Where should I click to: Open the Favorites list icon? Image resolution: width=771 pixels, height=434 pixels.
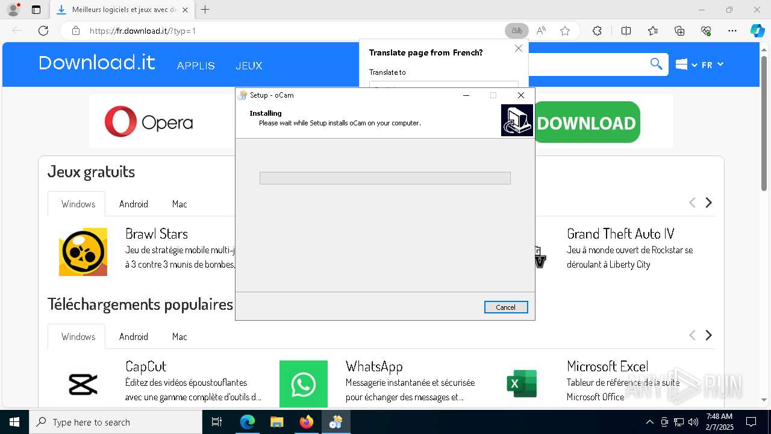[x=653, y=31]
